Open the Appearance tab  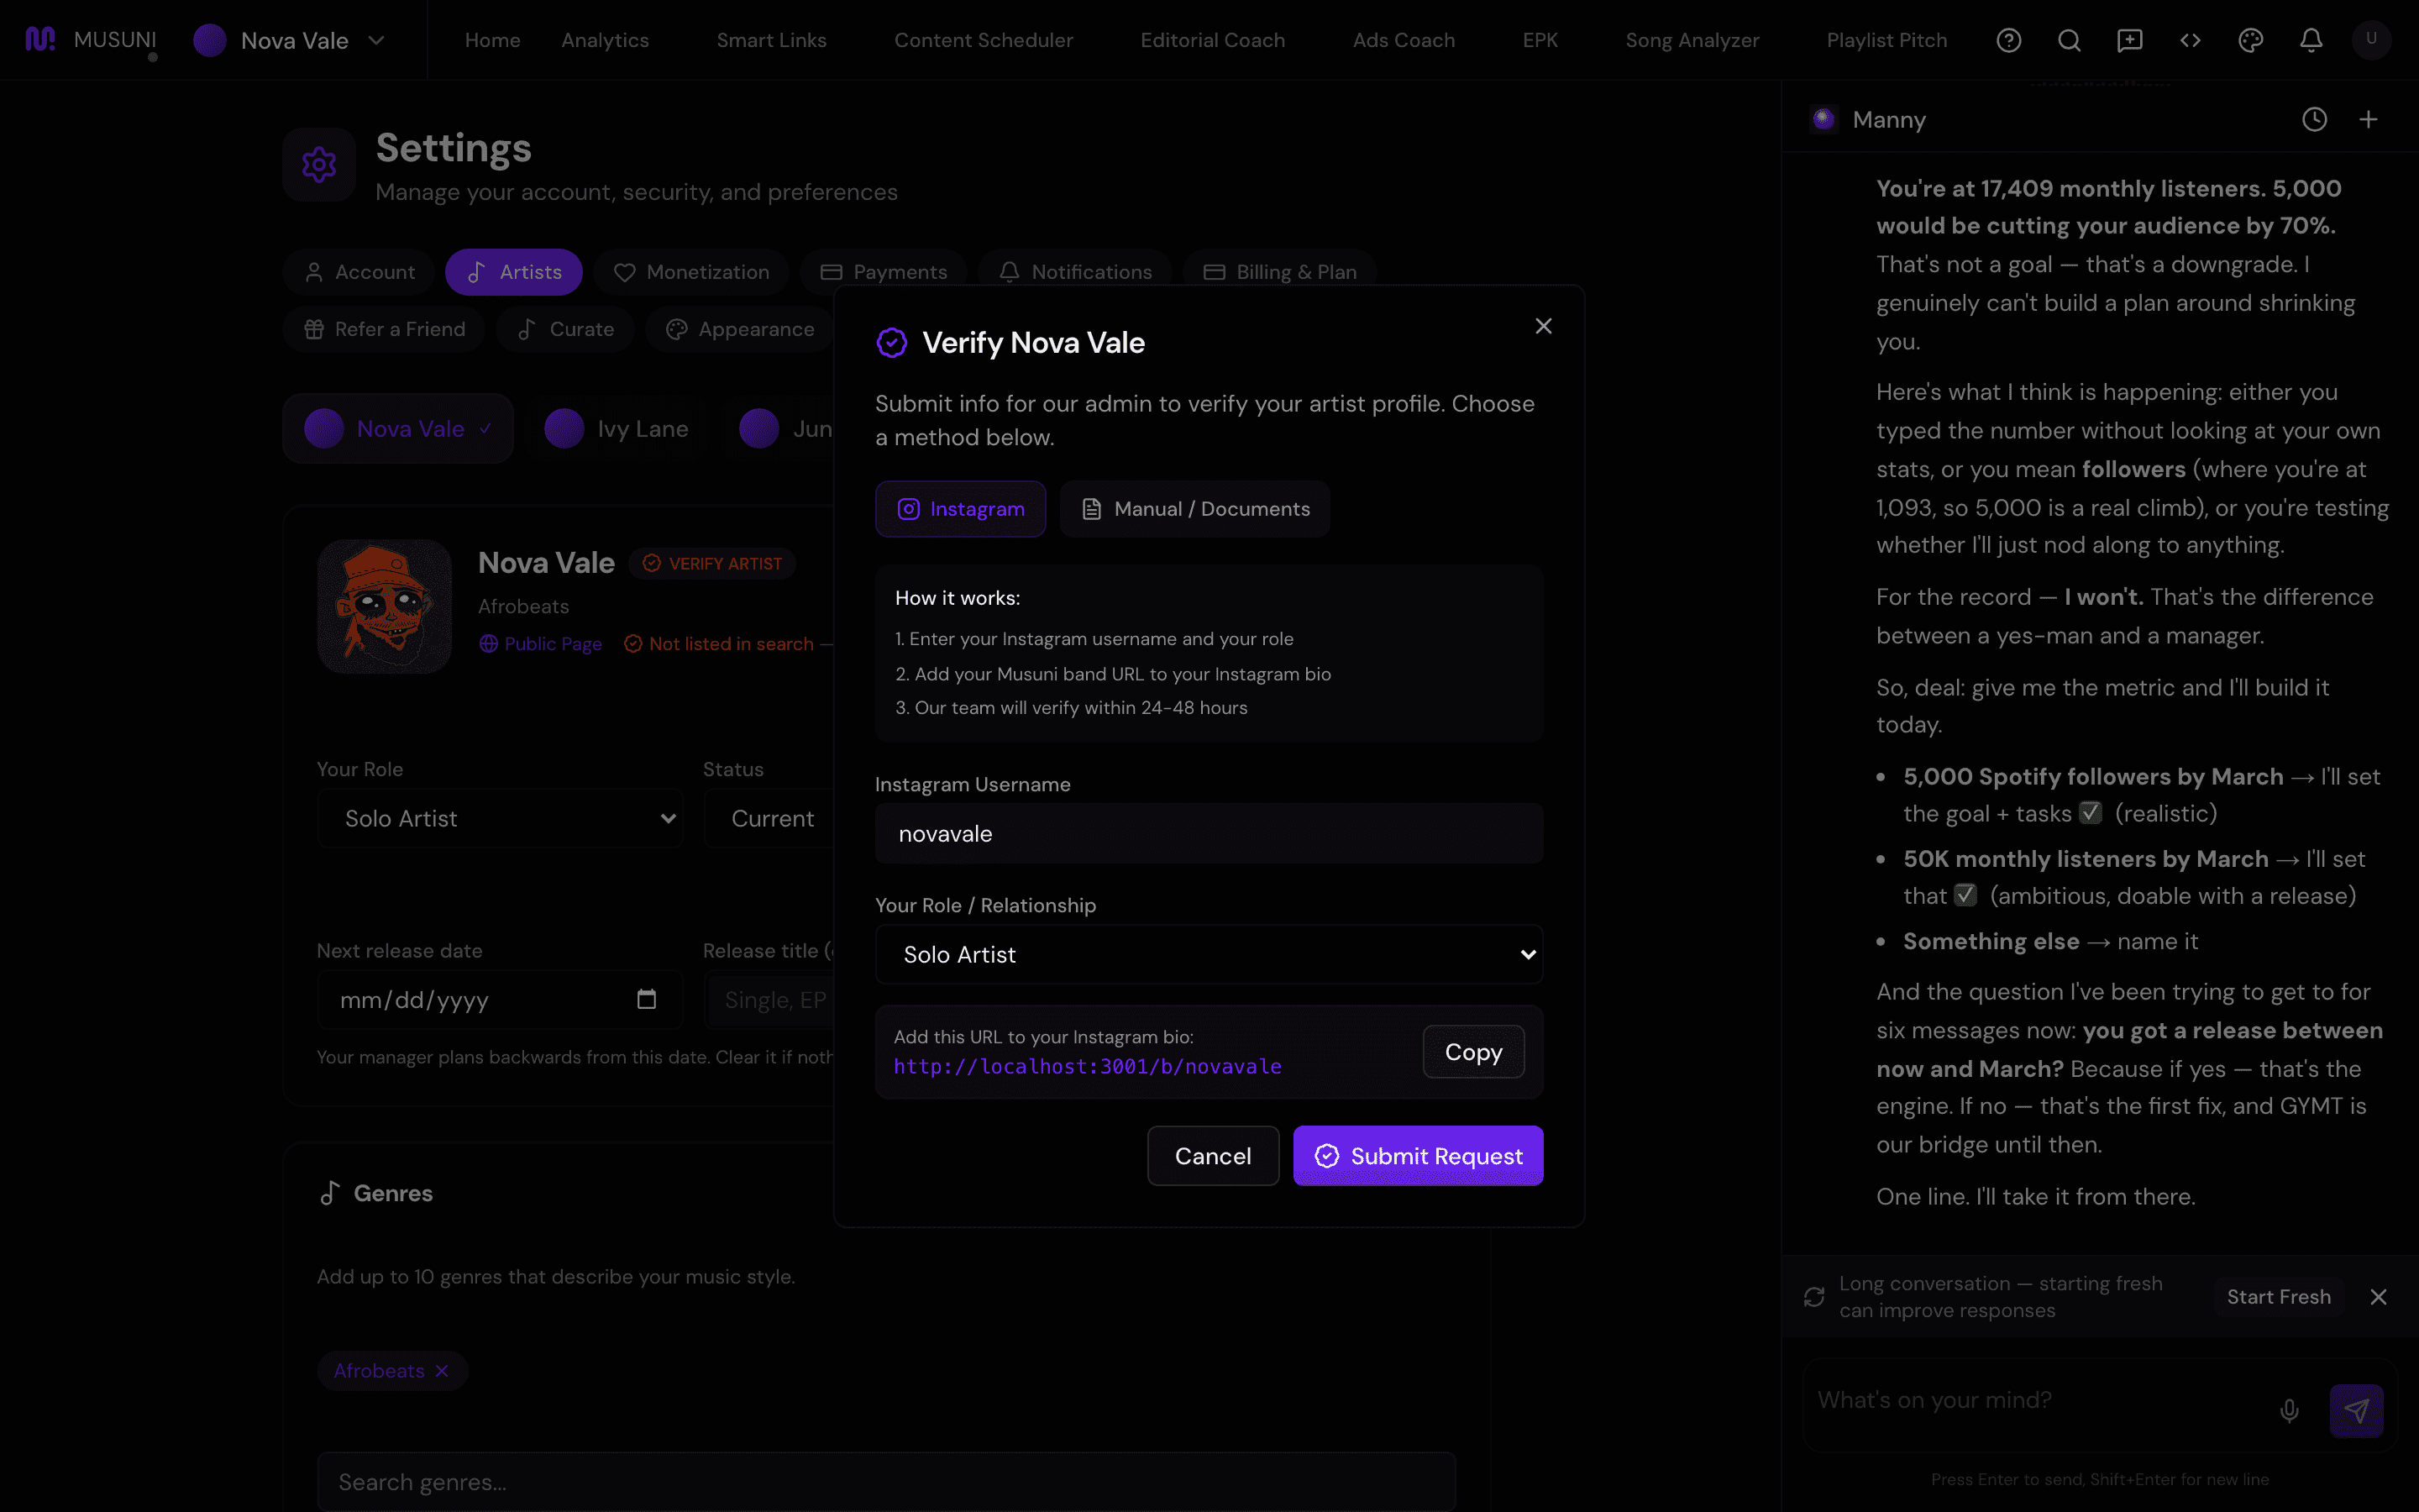coord(740,329)
